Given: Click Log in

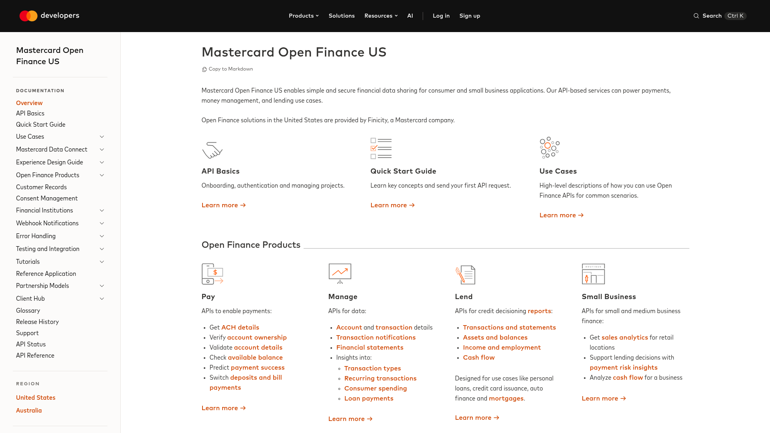Looking at the screenshot, I should [441, 16].
